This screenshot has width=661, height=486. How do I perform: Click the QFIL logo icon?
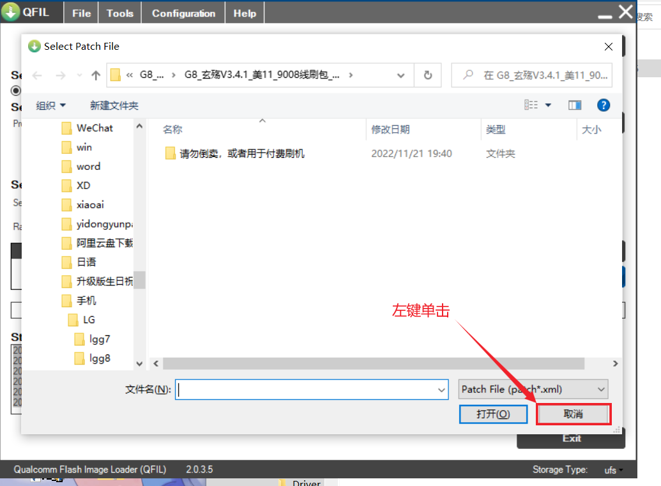pos(11,12)
